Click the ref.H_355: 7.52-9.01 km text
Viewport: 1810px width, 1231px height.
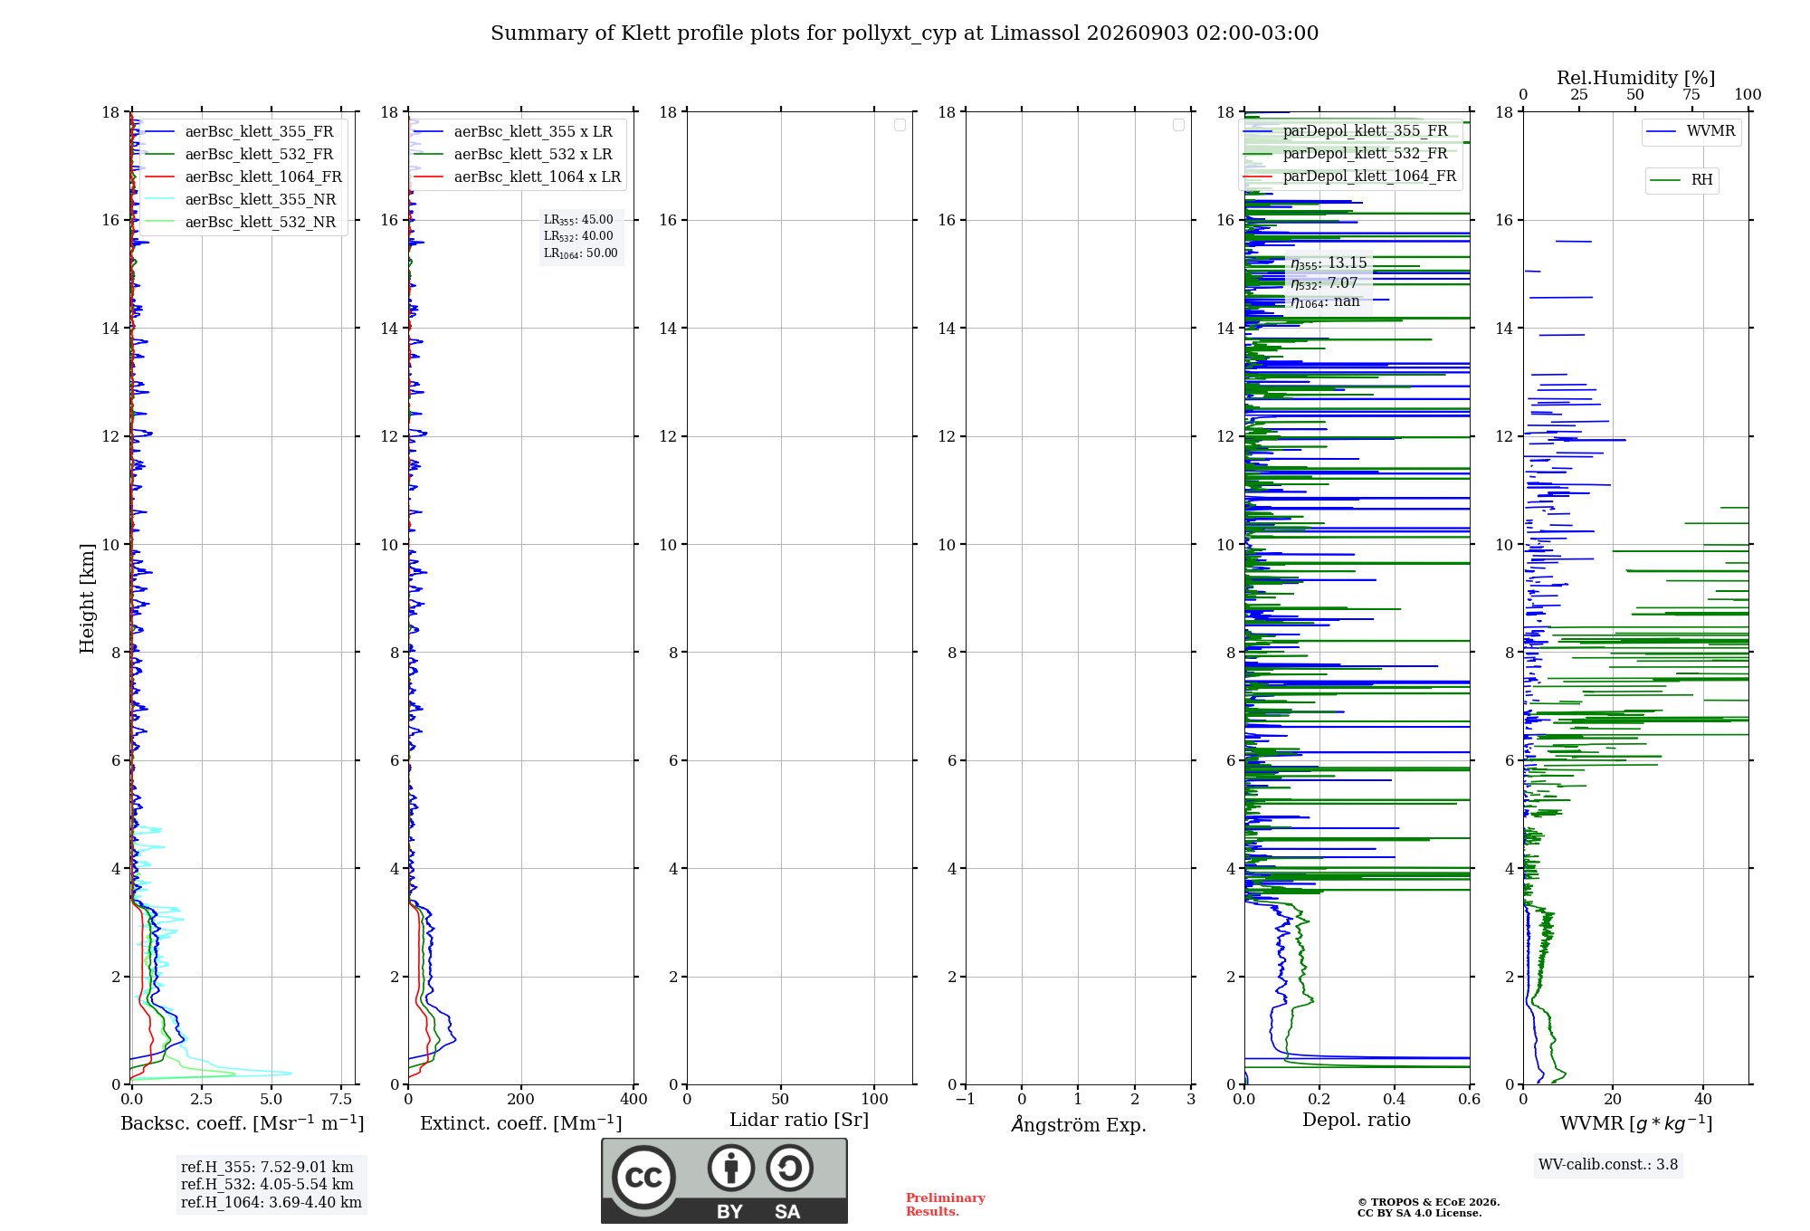pos(267,1168)
